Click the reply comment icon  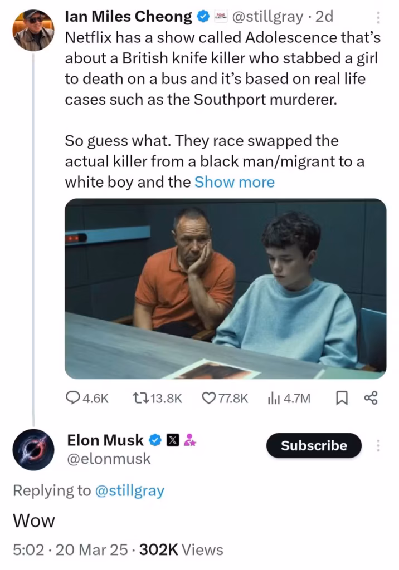click(74, 397)
